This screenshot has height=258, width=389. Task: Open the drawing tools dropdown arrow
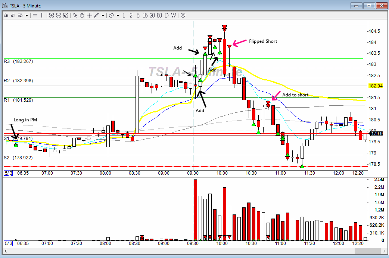[x=102, y=15]
